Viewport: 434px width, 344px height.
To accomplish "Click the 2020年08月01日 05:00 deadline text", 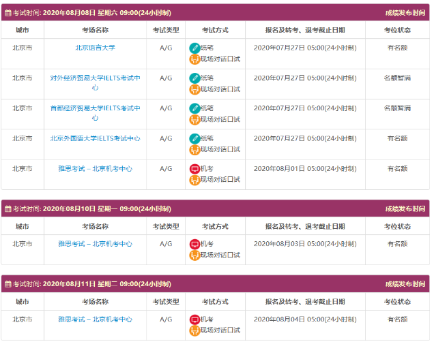I will click(x=305, y=168).
